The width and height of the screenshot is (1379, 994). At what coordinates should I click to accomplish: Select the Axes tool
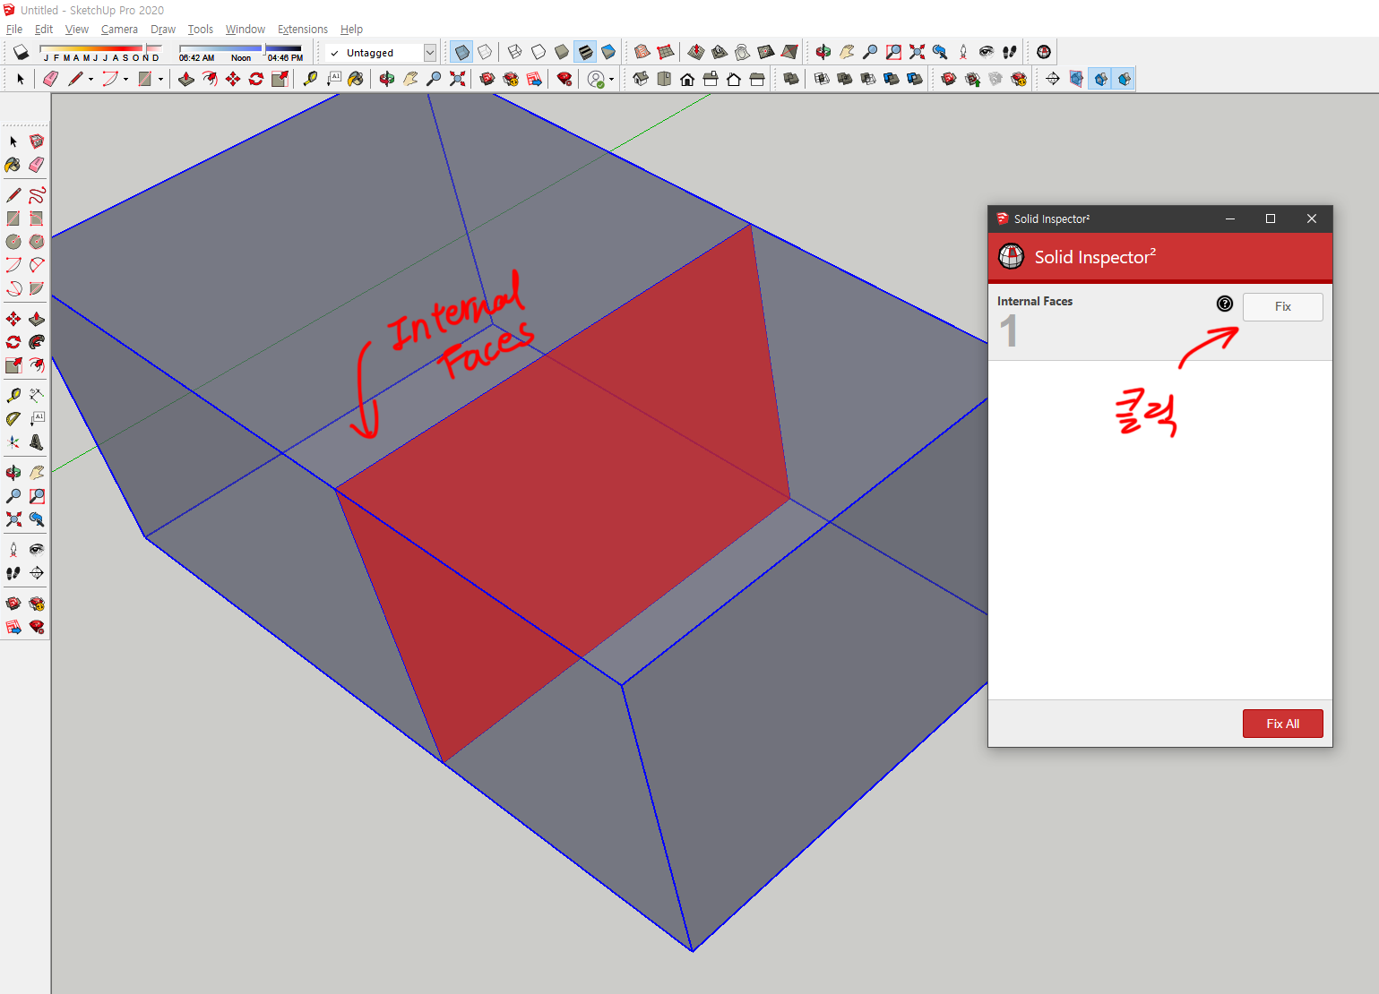(x=13, y=441)
